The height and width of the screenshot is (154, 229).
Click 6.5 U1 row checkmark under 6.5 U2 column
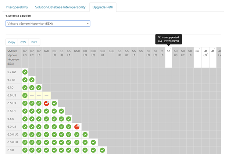click(61, 111)
